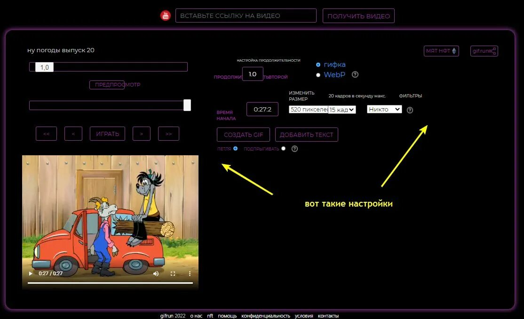Open the 15 кад frame rate dropdown
524x319 pixels.
click(342, 109)
